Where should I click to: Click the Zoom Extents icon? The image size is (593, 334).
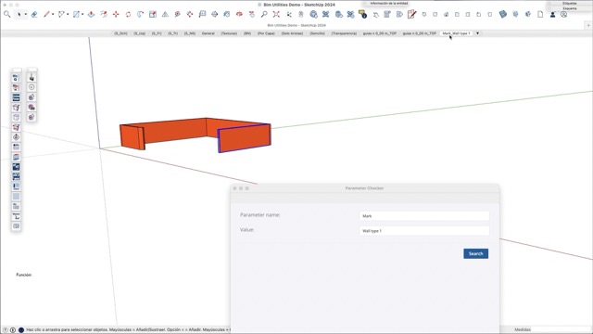(x=276, y=15)
